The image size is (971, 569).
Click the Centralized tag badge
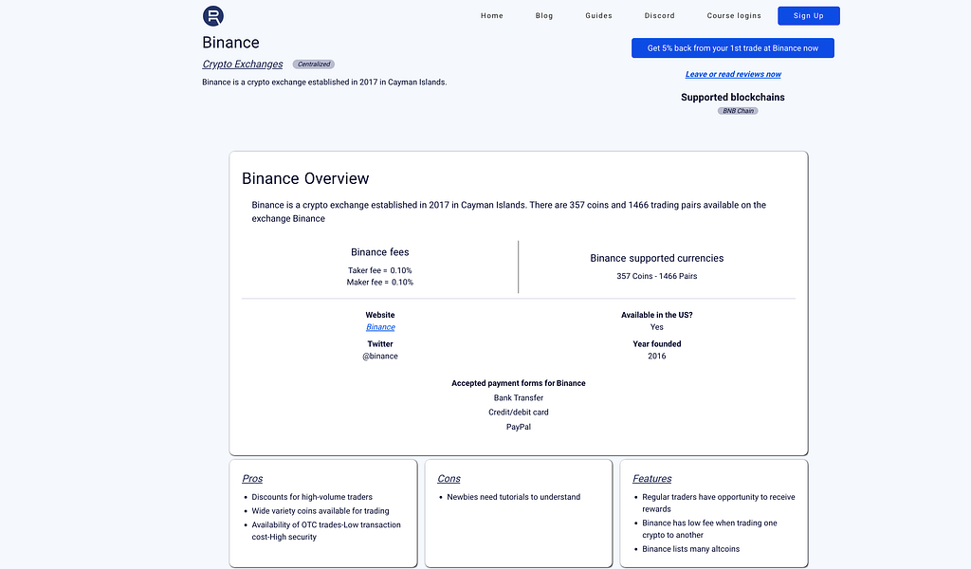coord(313,64)
